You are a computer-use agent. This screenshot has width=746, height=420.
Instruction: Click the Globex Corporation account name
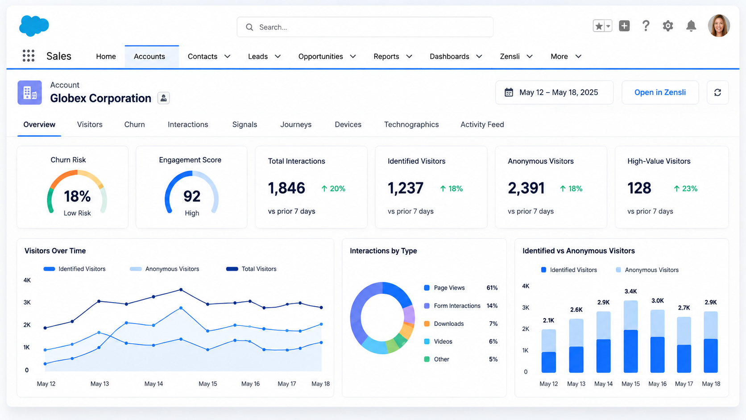coord(100,98)
